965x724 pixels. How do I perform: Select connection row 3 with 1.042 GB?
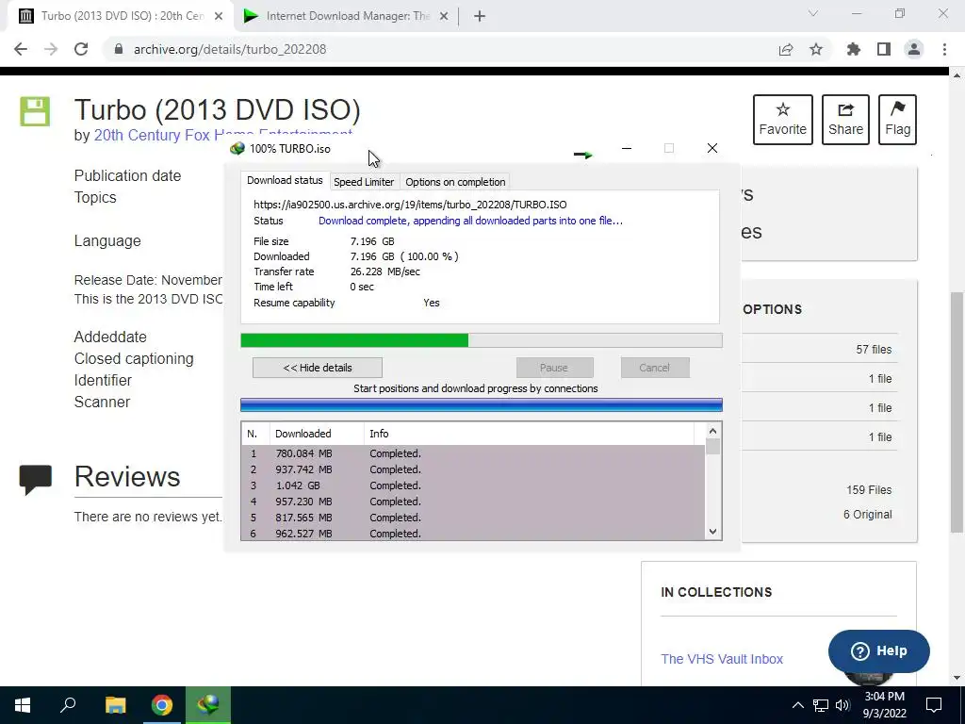pyautogui.click(x=473, y=485)
